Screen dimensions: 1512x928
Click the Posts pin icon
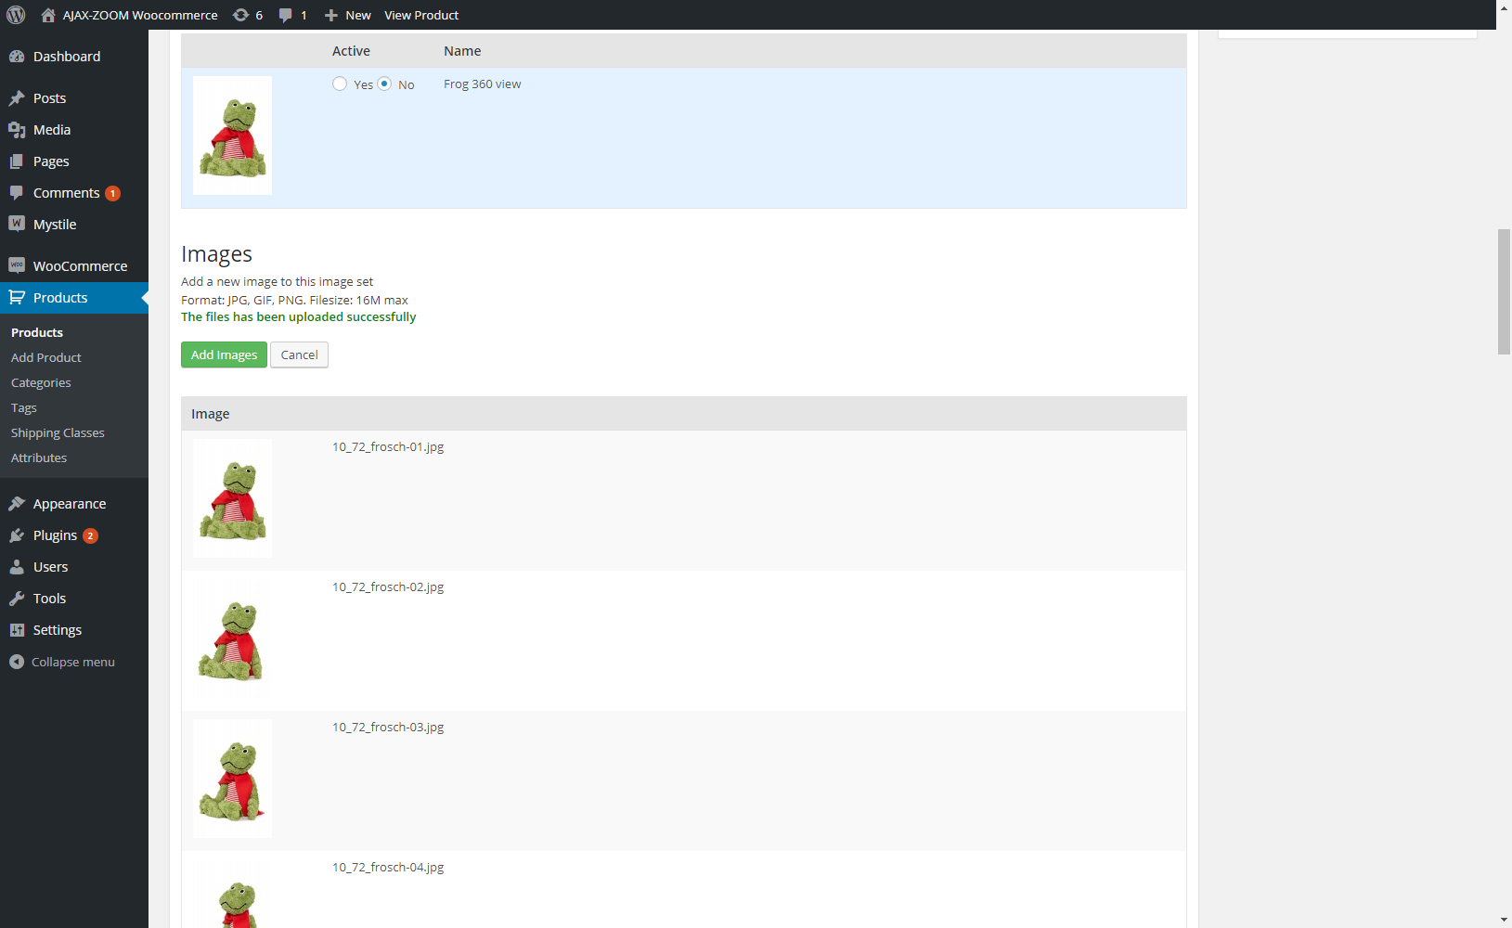coord(17,98)
